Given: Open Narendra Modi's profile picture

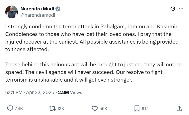Looking at the screenshot, I should [x=12, y=12].
